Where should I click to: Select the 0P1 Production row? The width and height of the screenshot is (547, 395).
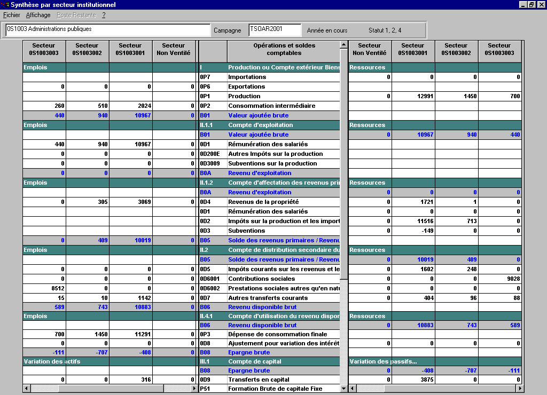[x=269, y=96]
